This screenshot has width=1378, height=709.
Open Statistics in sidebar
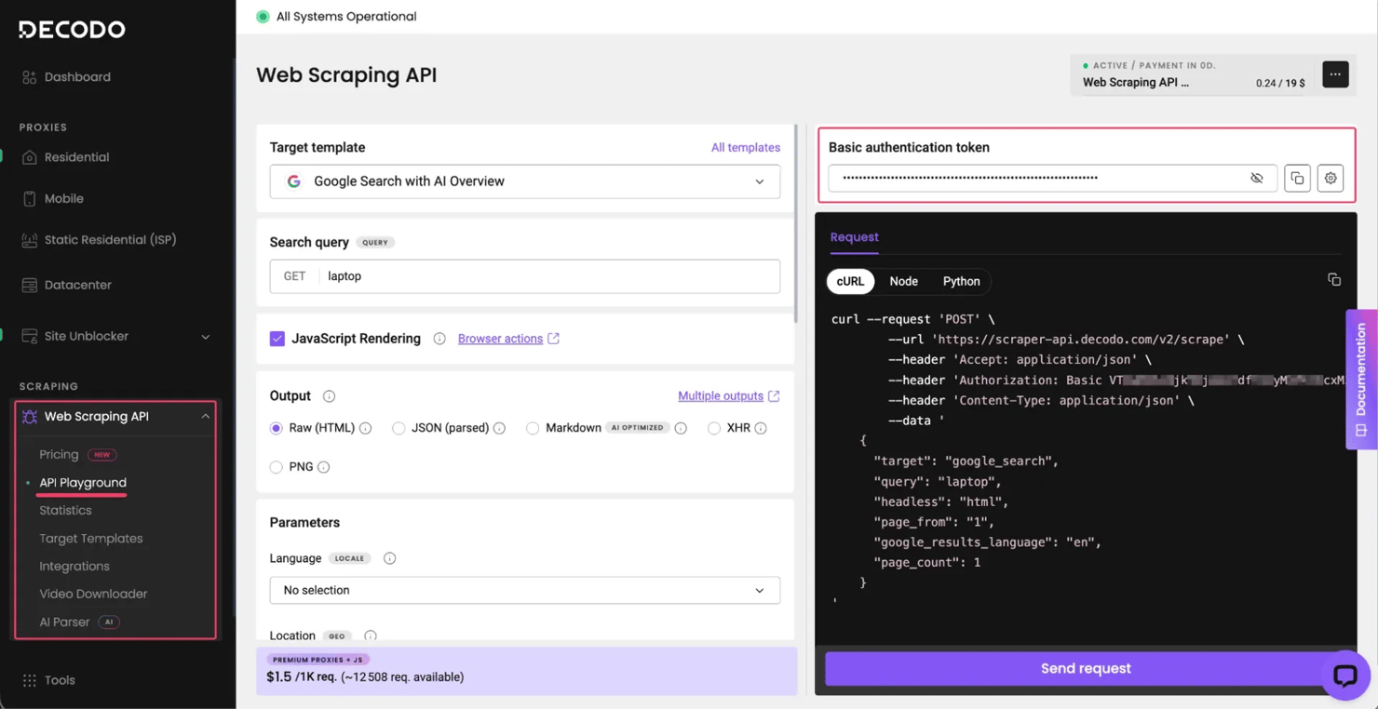pos(65,510)
